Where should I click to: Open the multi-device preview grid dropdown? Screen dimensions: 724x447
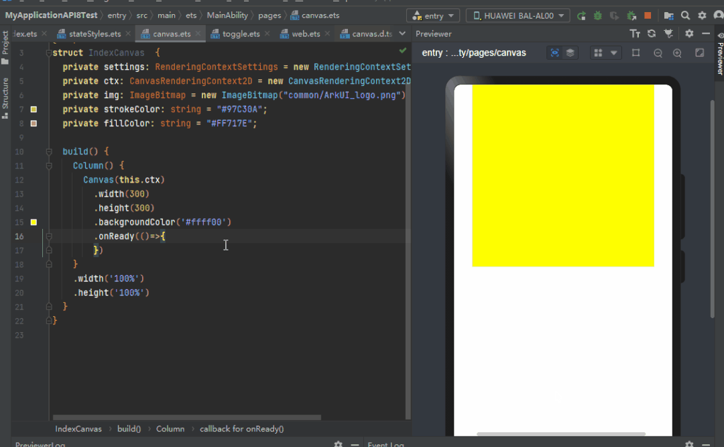tap(606, 53)
